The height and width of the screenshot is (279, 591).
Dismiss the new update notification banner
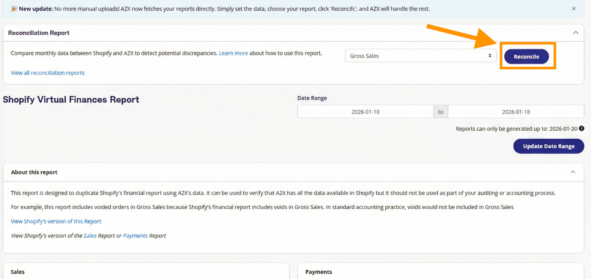[x=574, y=8]
